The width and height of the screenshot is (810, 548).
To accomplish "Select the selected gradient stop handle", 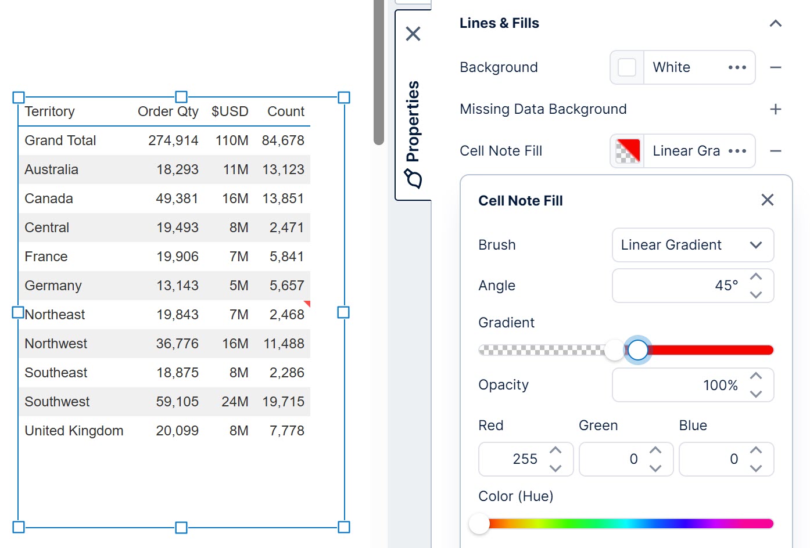I will point(638,349).
